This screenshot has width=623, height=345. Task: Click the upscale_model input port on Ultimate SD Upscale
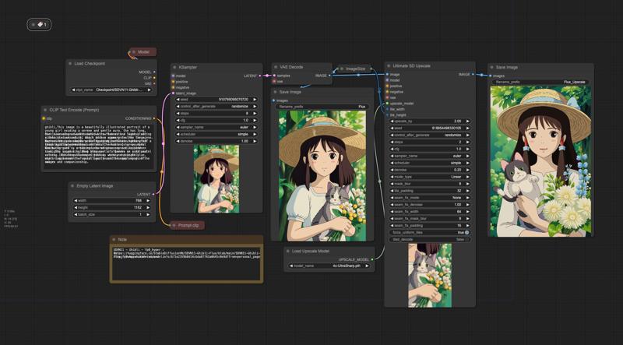(387, 103)
